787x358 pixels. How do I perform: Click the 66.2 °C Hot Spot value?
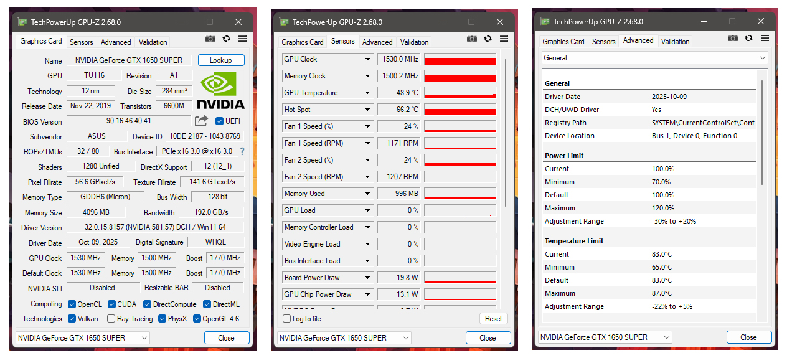pos(399,110)
